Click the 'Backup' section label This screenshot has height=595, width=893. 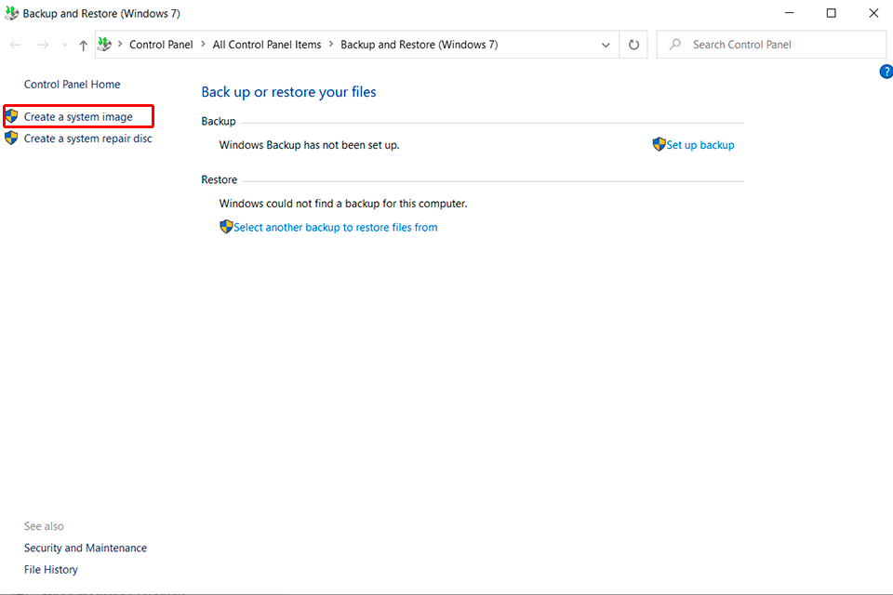pos(218,121)
